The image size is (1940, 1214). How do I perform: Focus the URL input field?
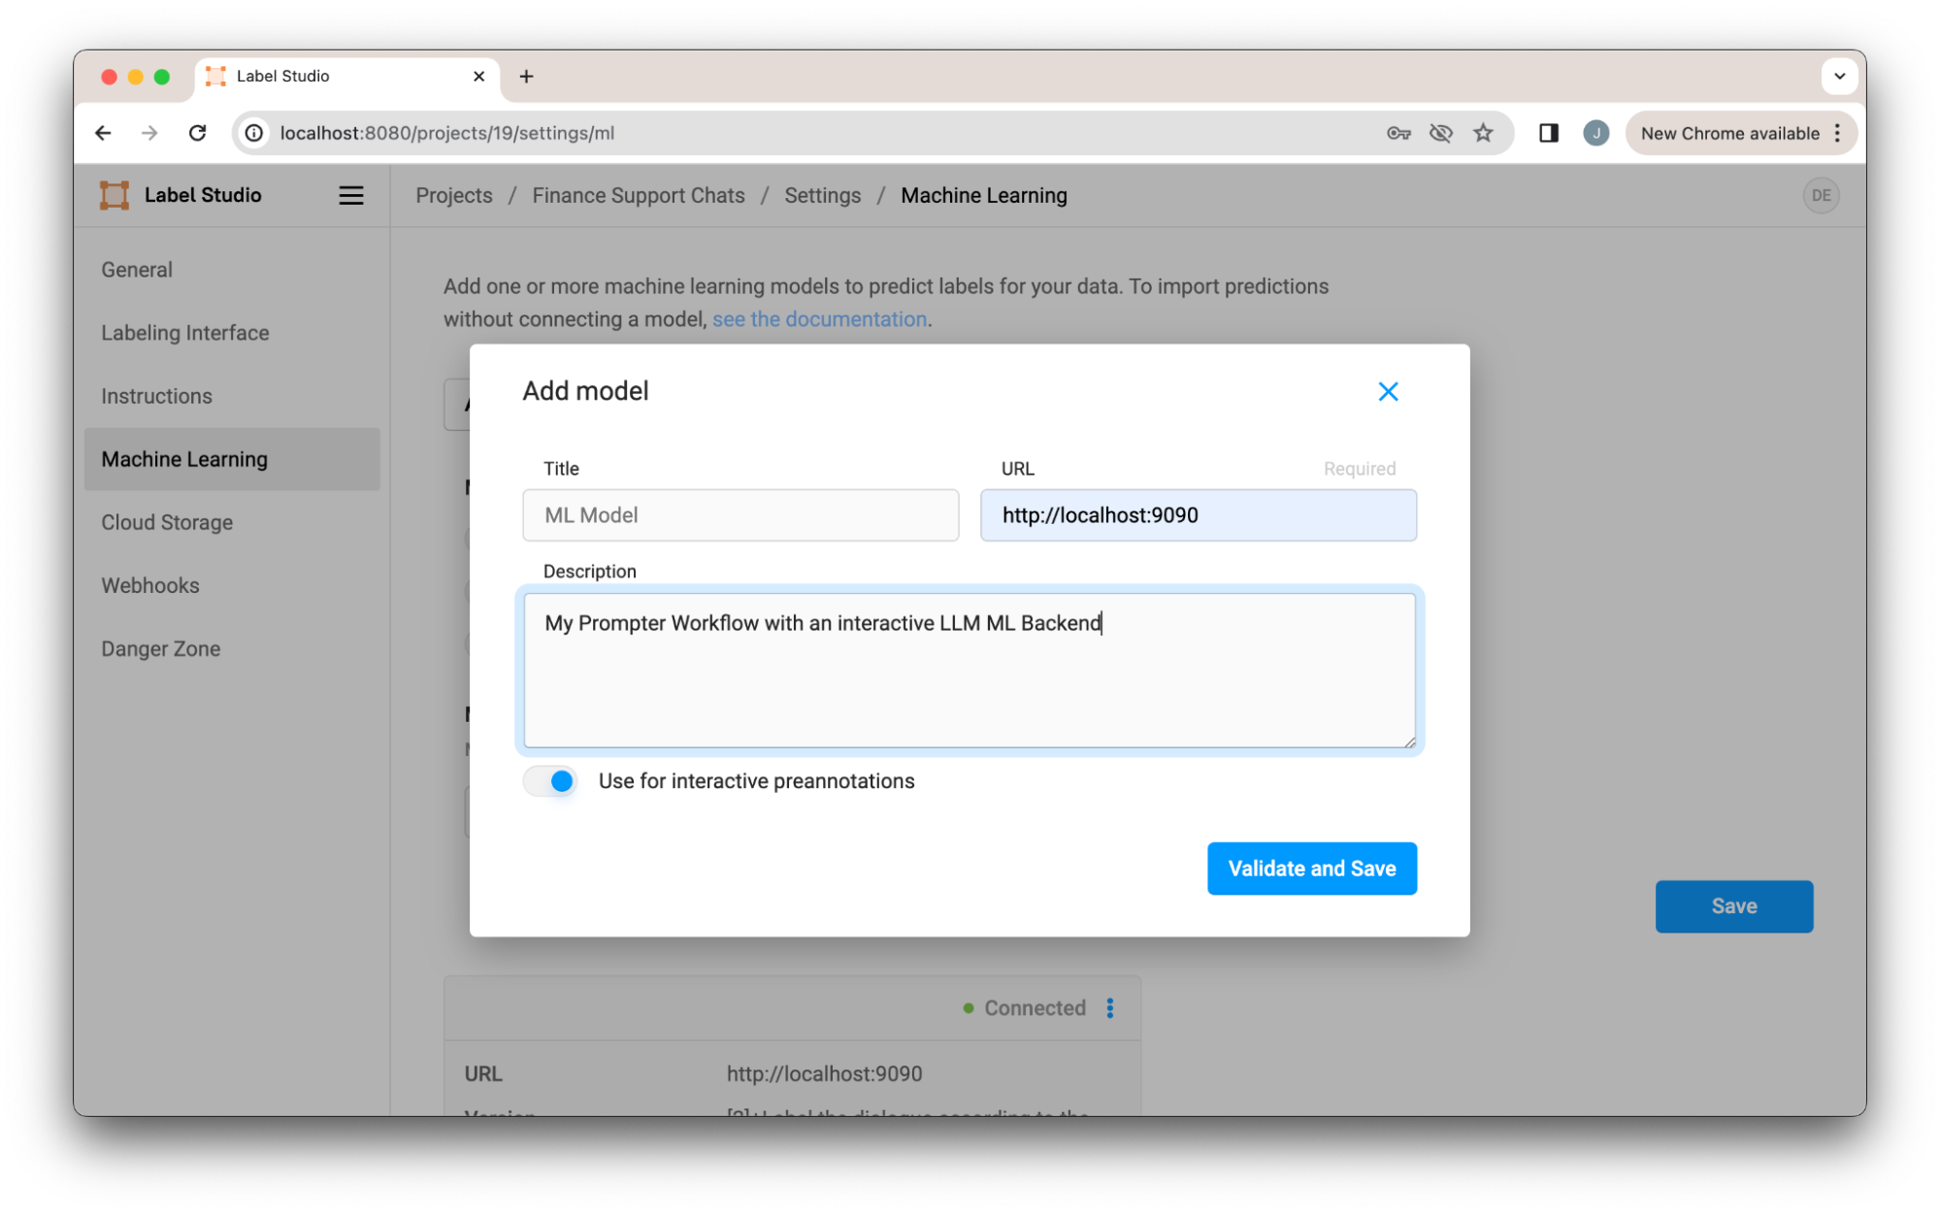pyautogui.click(x=1198, y=515)
